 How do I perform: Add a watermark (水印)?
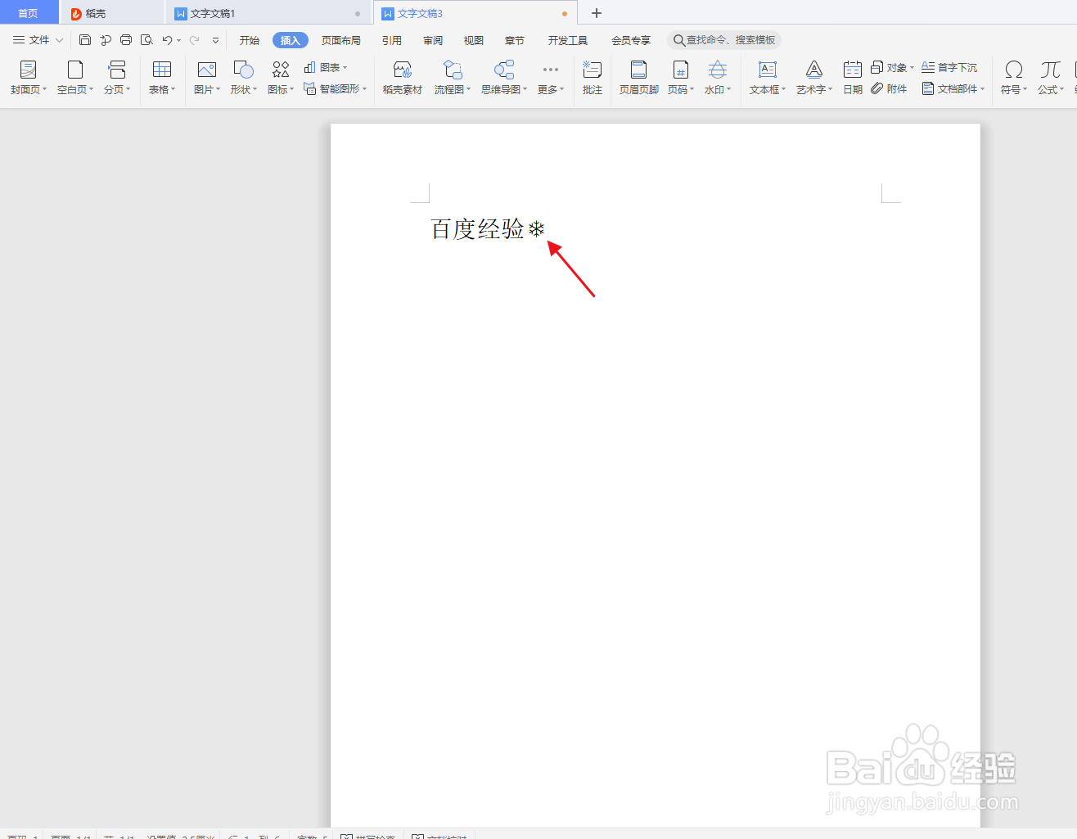tap(718, 78)
